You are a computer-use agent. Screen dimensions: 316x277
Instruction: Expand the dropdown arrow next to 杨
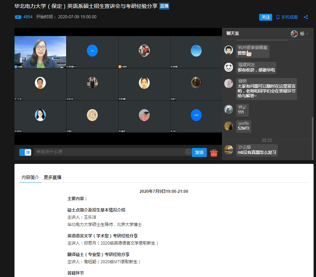(307, 34)
